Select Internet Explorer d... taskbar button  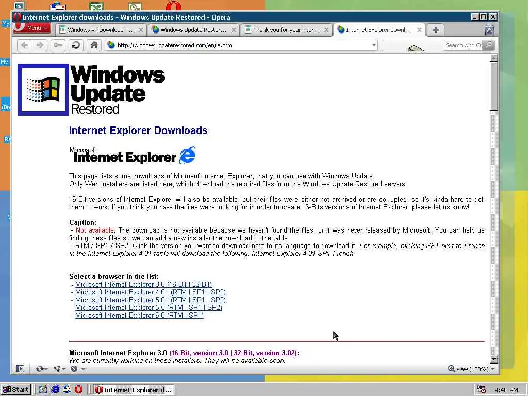point(134,390)
